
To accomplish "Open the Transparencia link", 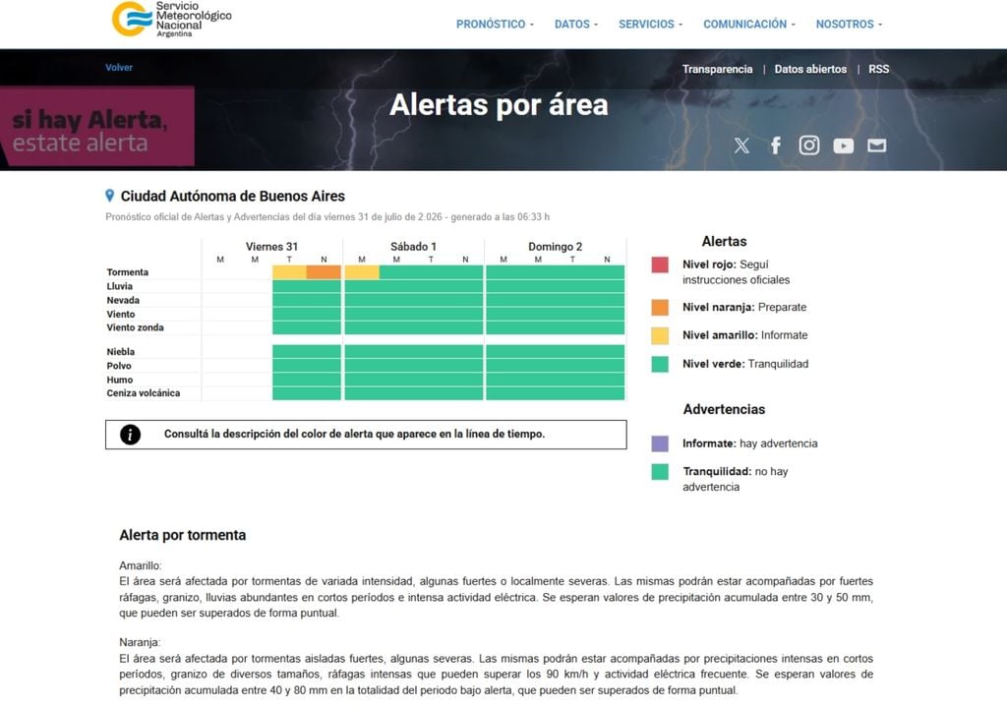I will [x=717, y=69].
